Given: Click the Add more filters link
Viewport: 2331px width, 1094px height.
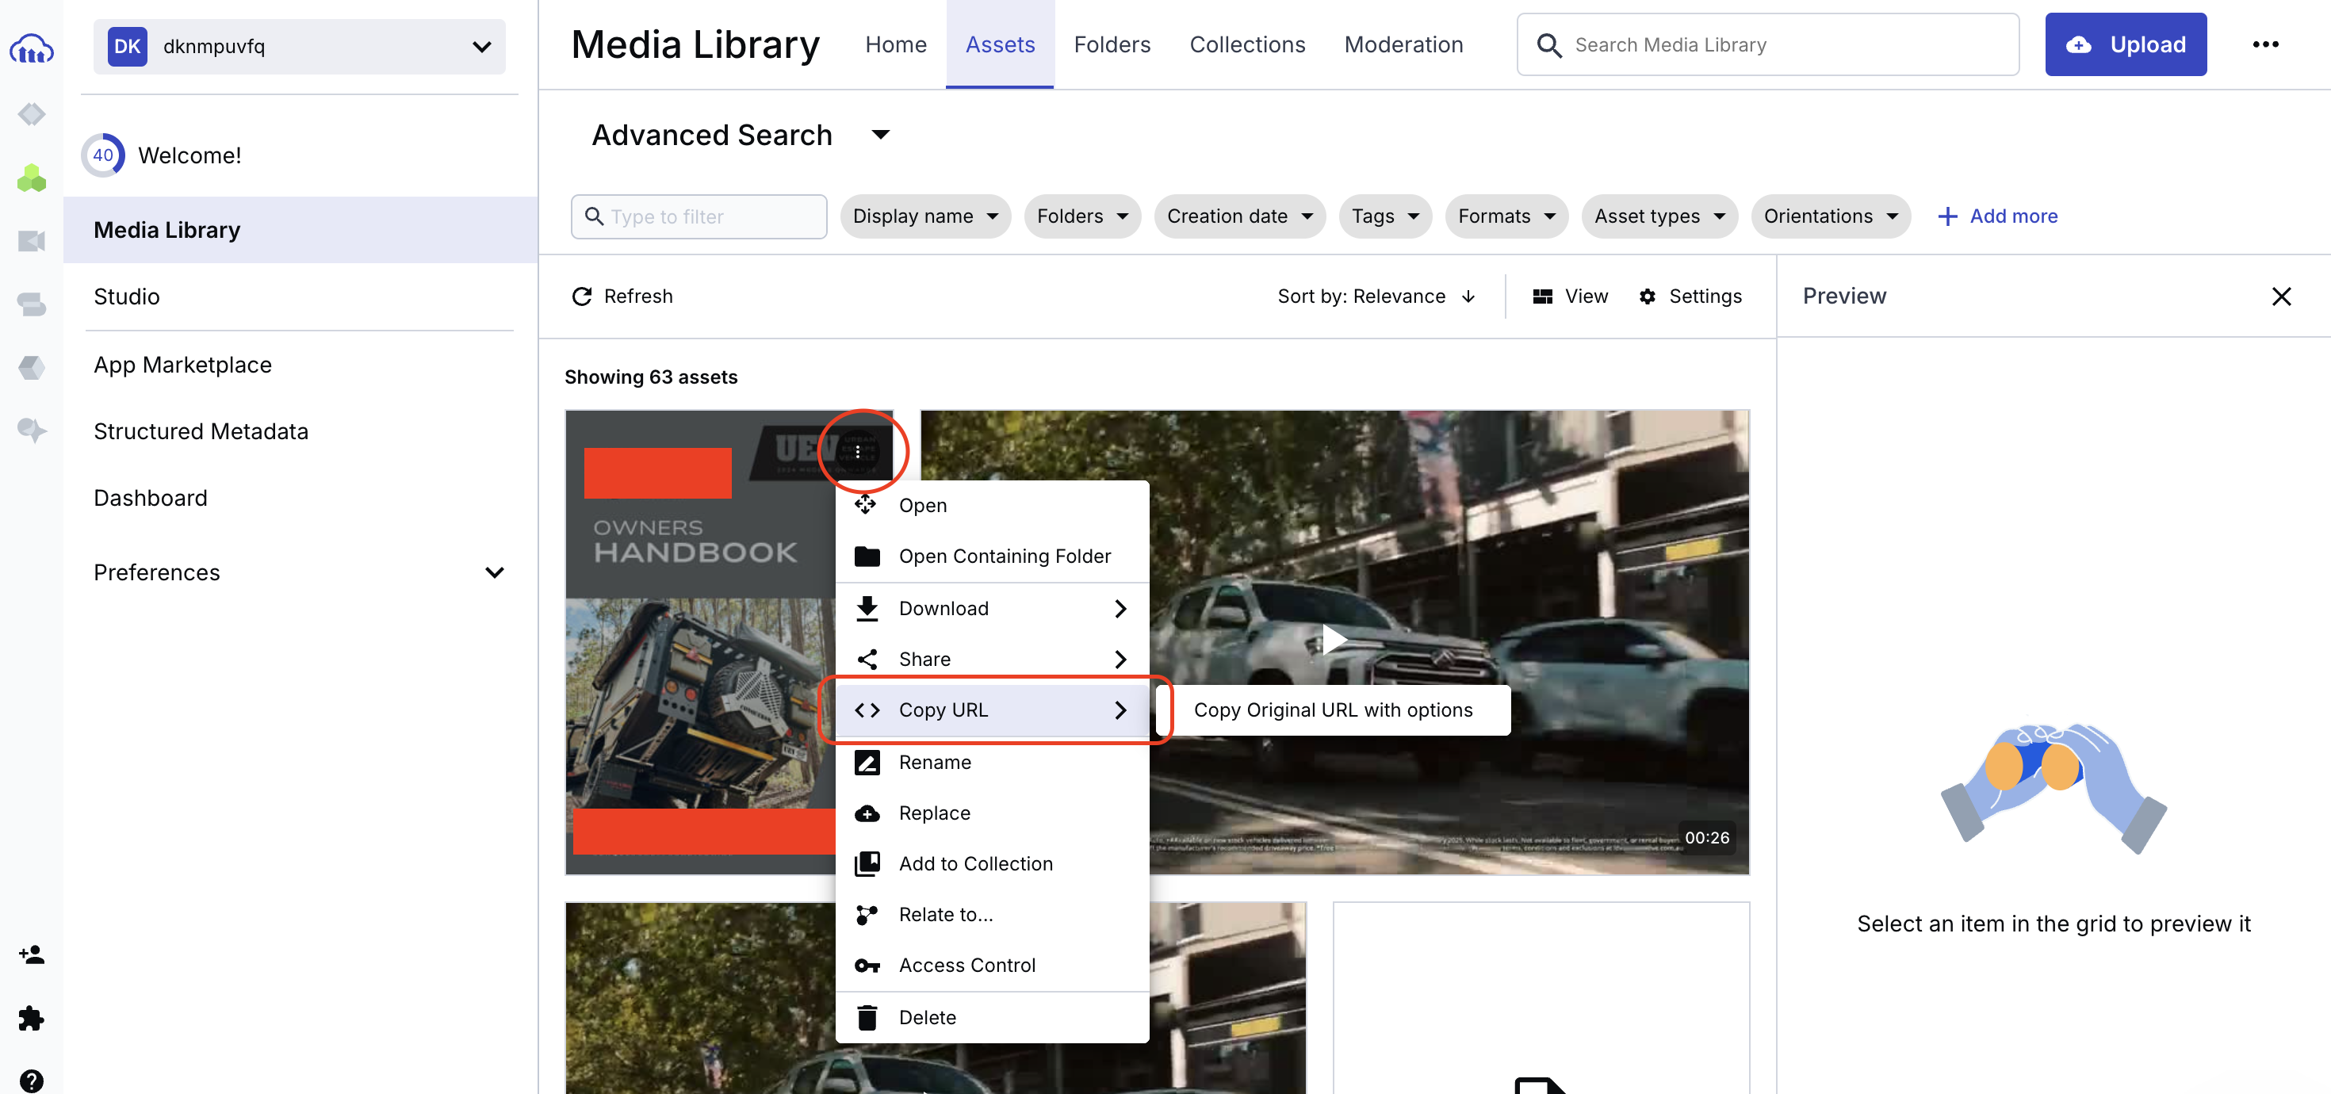Looking at the screenshot, I should 1997,216.
